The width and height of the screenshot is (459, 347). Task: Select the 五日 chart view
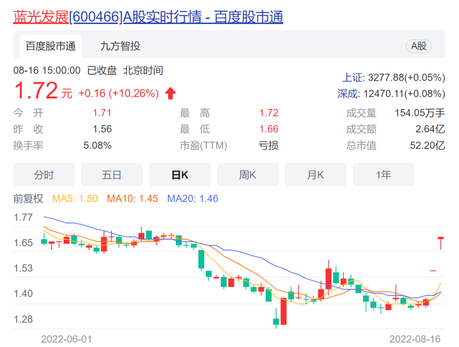point(112,175)
